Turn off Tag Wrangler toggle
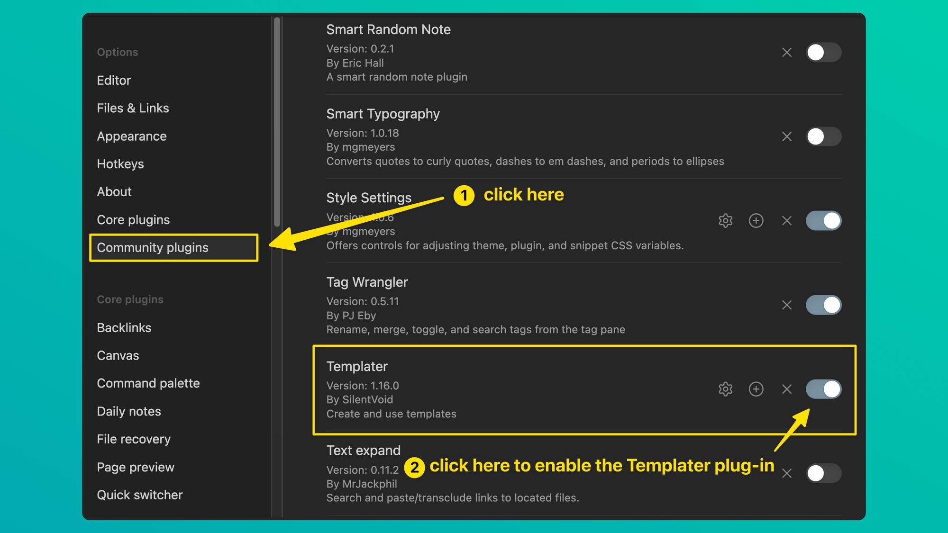Image resolution: width=948 pixels, height=533 pixels. [824, 305]
